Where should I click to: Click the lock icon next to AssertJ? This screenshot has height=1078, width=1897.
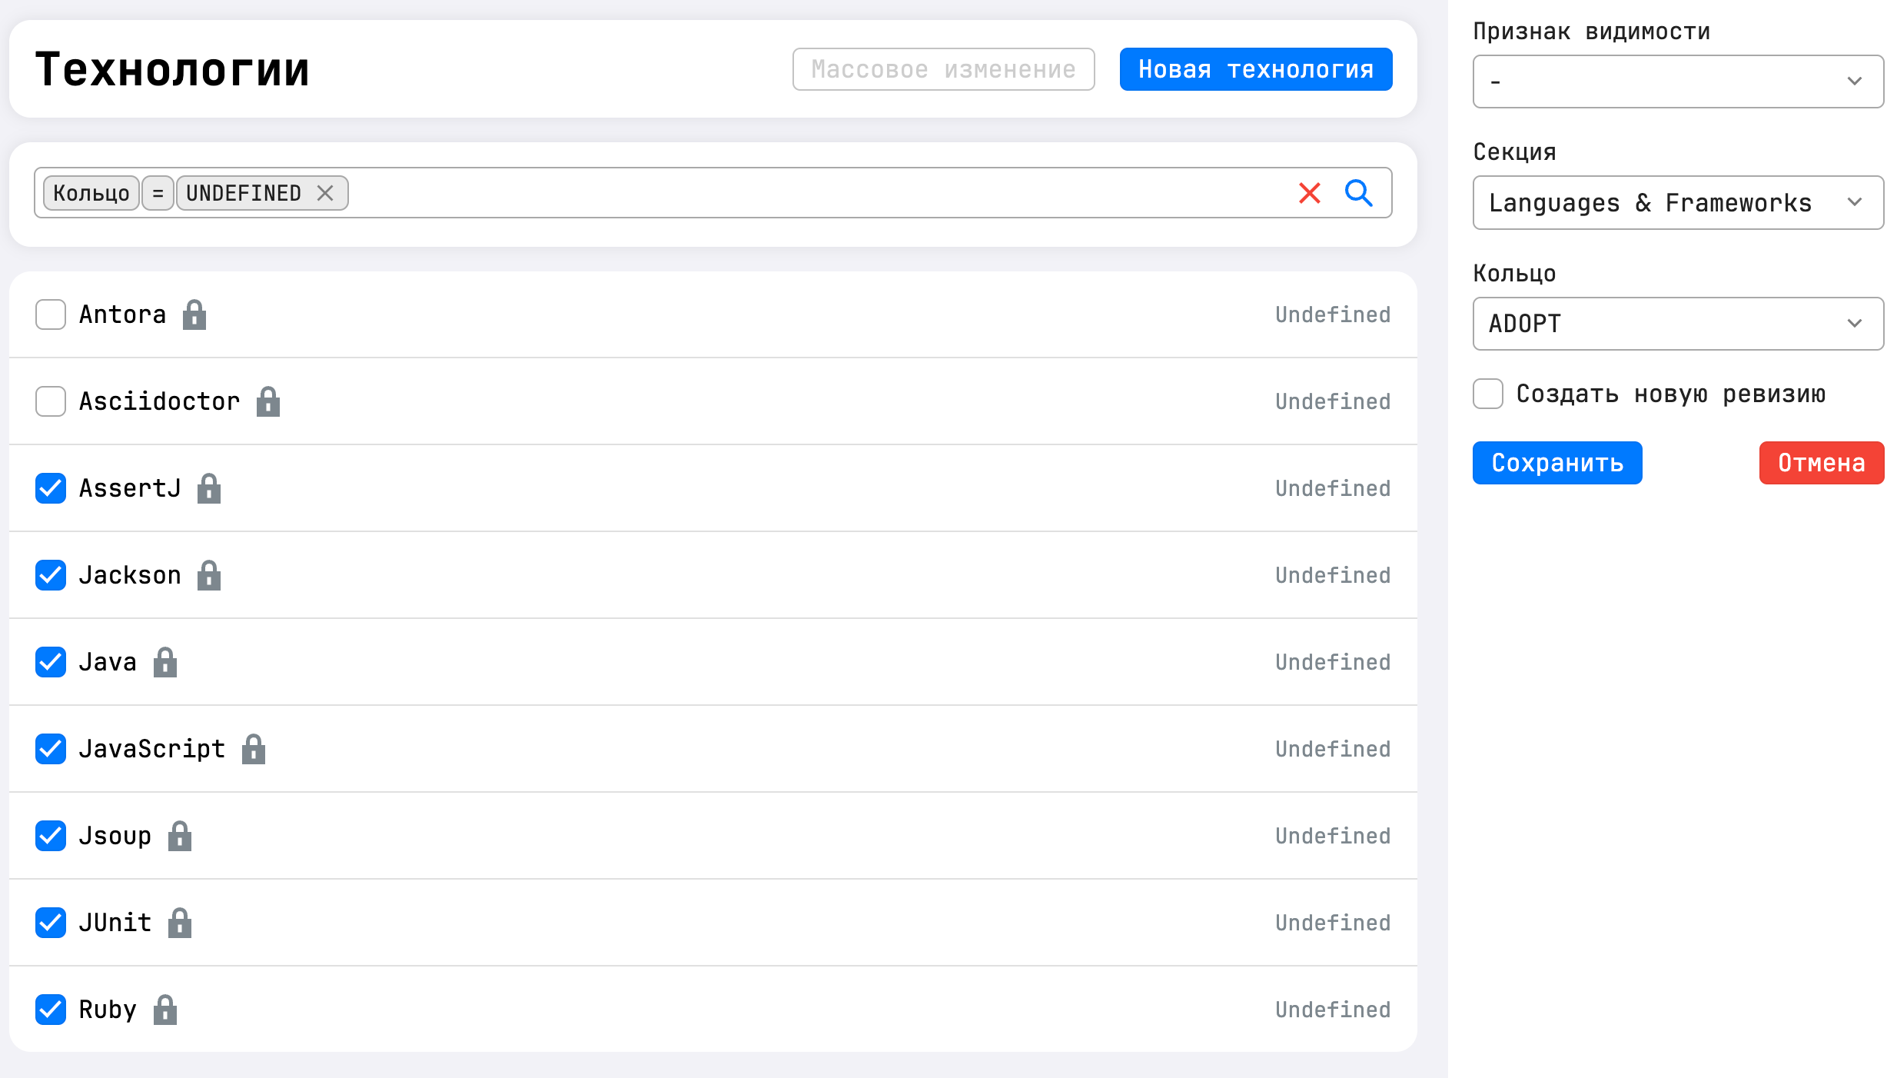click(209, 488)
